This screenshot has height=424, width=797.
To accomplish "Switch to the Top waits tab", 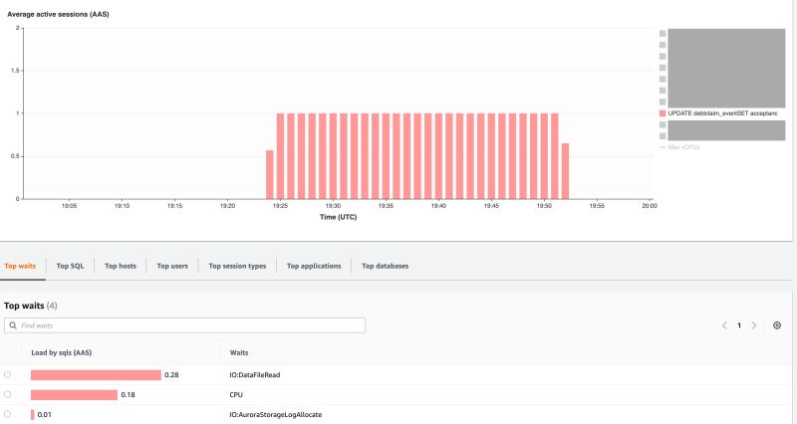I will [20, 266].
